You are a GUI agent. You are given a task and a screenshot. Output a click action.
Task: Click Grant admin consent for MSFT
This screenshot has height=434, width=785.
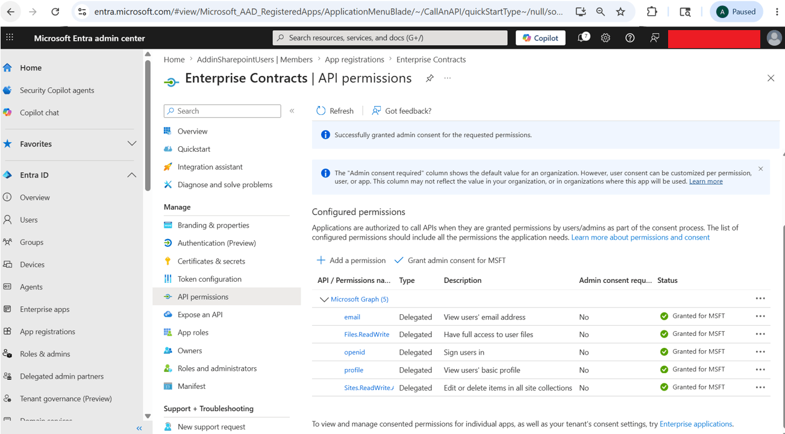450,261
